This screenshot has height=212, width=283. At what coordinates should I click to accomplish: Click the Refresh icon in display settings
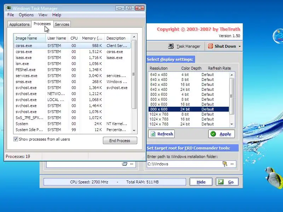click(x=153, y=134)
